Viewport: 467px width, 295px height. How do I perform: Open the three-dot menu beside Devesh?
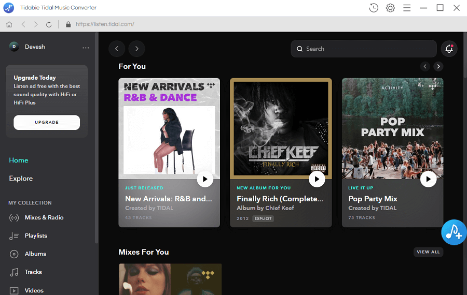86,48
